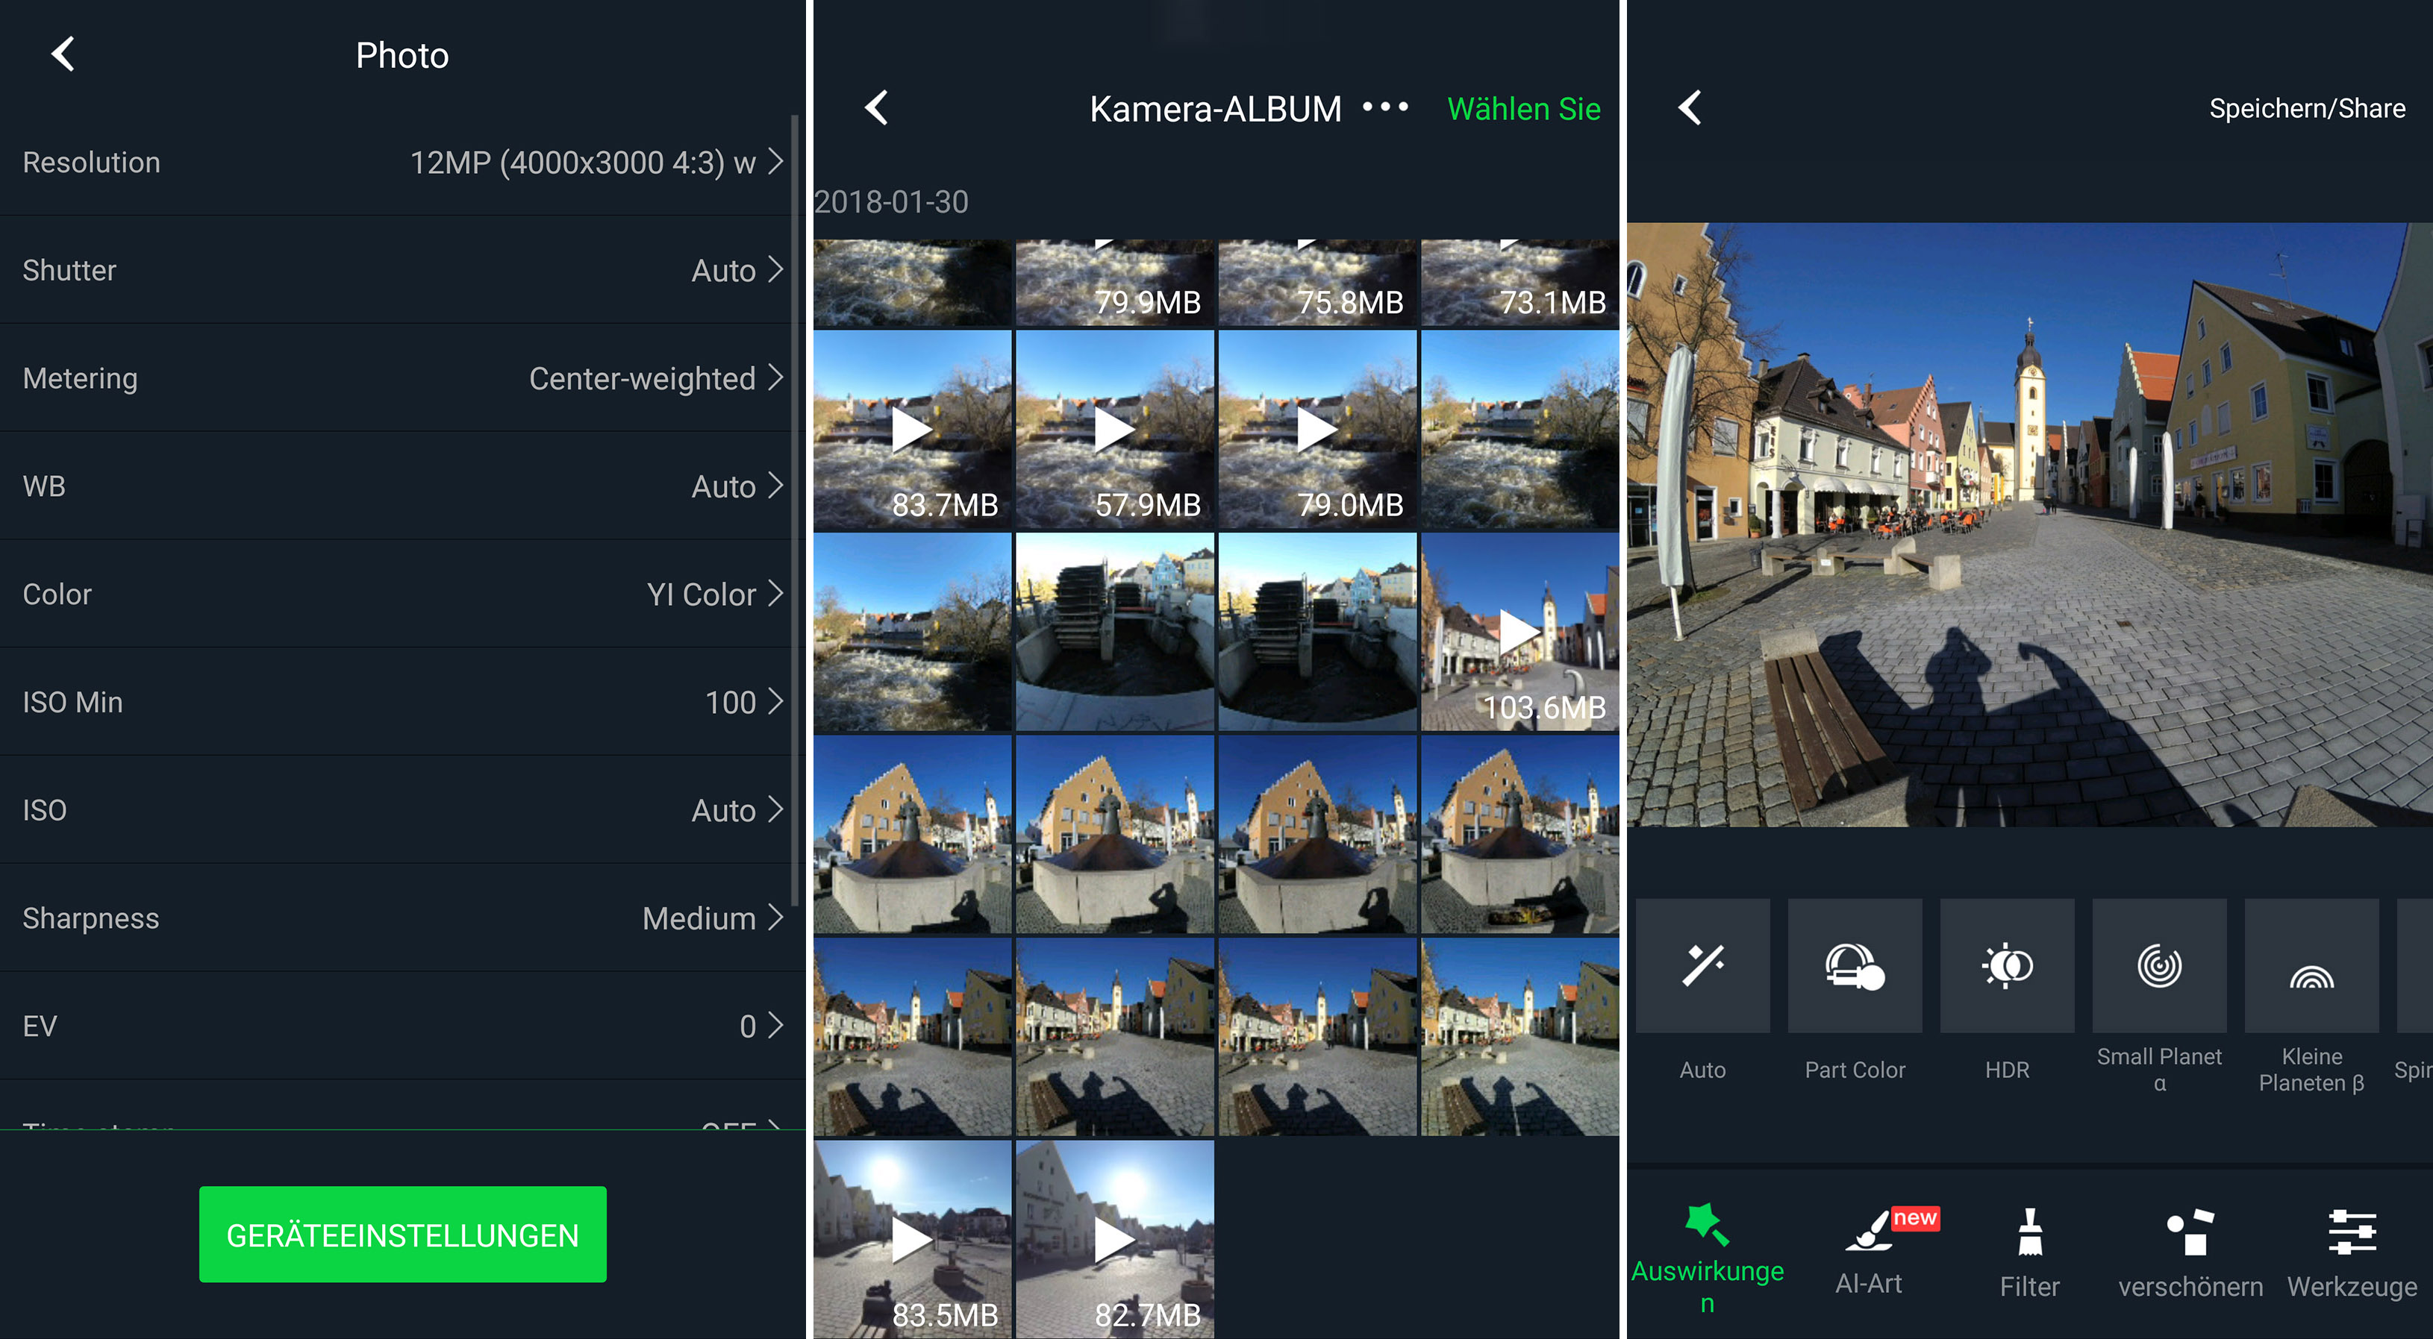Go back from the Kamera-ALBUM screen
Screen dimensions: 2433x1339
click(x=876, y=107)
